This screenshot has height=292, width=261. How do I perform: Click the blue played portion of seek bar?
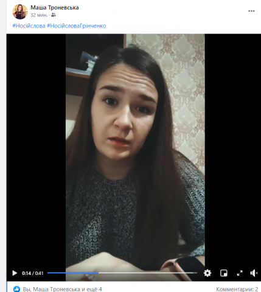coord(73,273)
